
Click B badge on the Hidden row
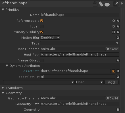pos(114,26)
